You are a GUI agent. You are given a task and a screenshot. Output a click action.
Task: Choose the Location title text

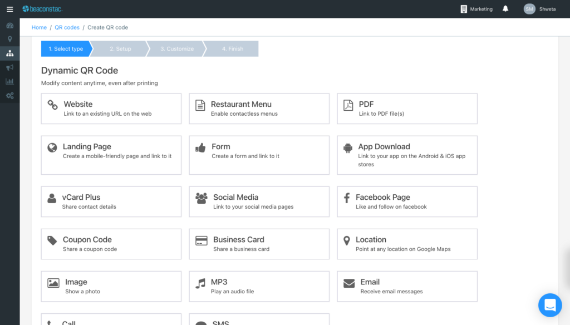click(371, 239)
